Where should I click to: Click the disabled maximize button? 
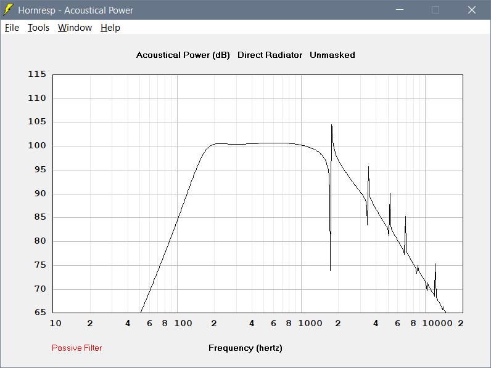[435, 10]
